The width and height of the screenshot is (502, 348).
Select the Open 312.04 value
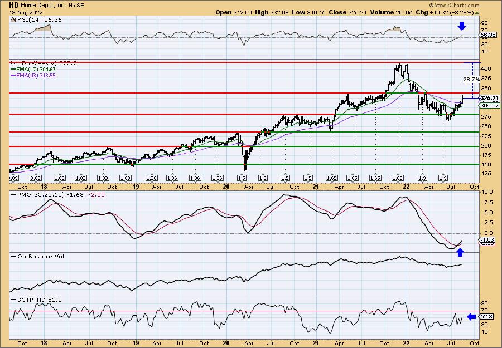coord(234,12)
